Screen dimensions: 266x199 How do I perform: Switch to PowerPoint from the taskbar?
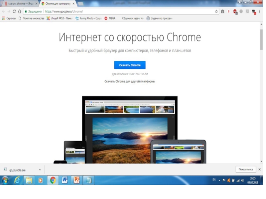tap(76, 180)
